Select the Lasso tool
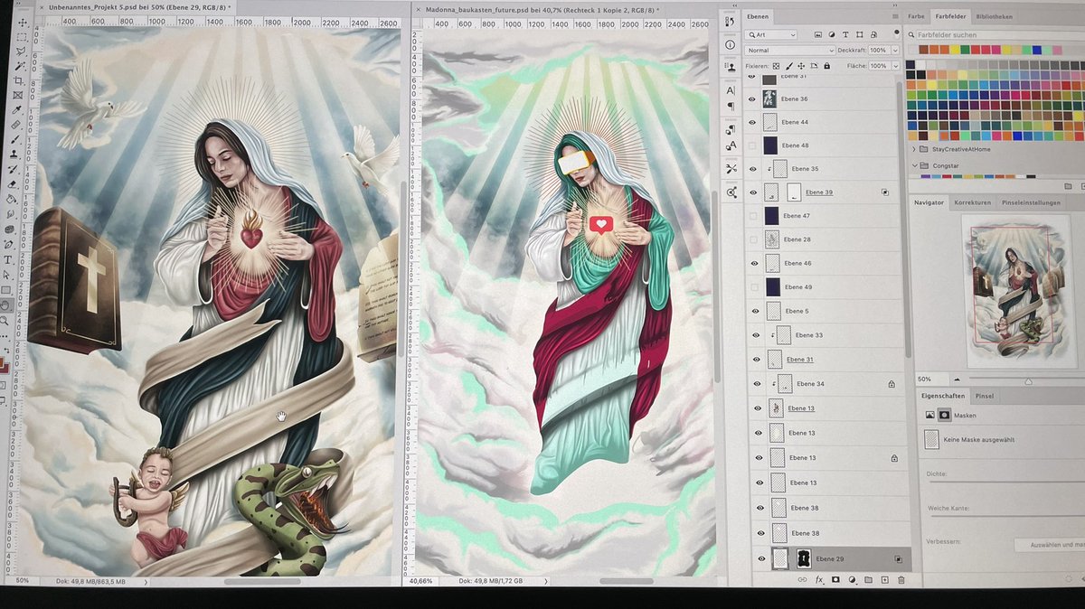The width and height of the screenshot is (1085, 609). point(21,52)
